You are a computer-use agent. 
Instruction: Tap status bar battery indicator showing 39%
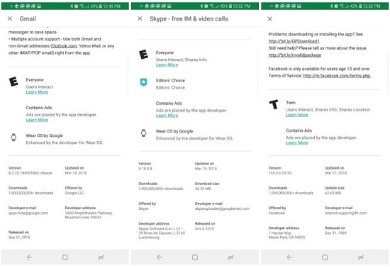point(96,6)
